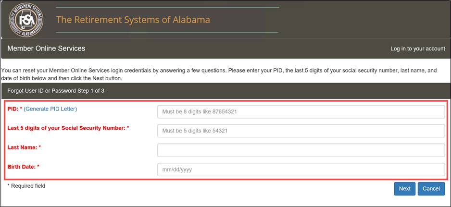
Task: Click the Step 1 of 3 panel bar
Action: click(x=225, y=91)
